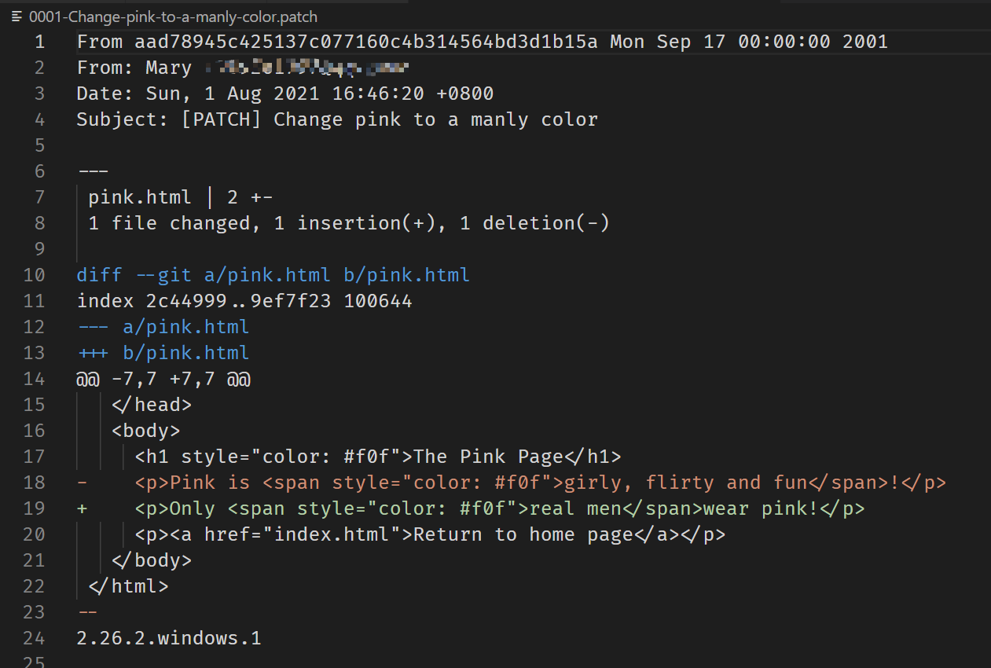Click the file icon beside the patch filename
Image resolution: width=991 pixels, height=668 pixels.
pyautogui.click(x=17, y=16)
